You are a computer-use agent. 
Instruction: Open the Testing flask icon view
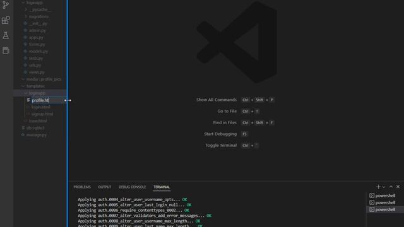6,35
